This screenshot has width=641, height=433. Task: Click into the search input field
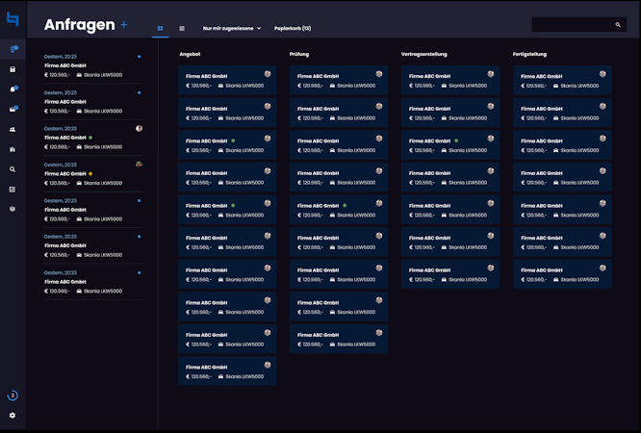(578, 24)
